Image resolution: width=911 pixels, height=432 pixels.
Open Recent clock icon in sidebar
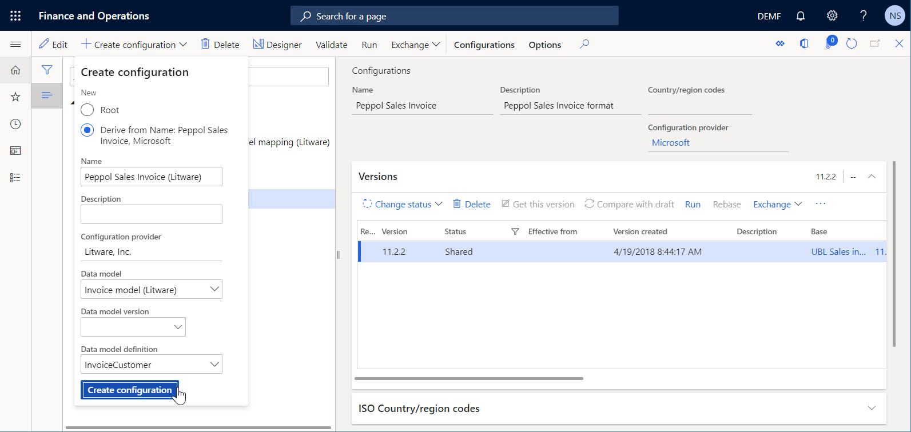pyautogui.click(x=15, y=124)
